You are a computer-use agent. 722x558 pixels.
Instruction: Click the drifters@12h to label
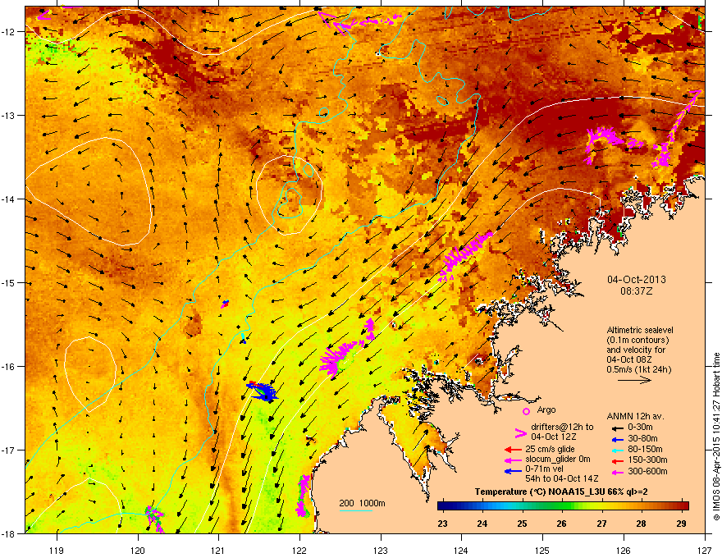(x=562, y=427)
